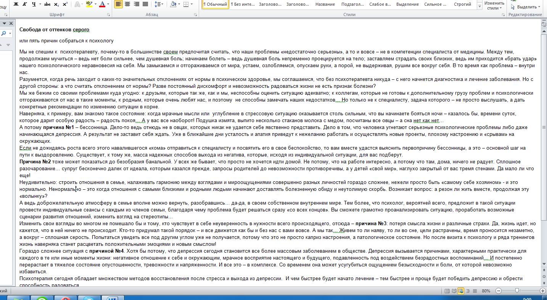Toggle bold formatting (Ж)
The image size is (547, 300).
pos(16,4)
